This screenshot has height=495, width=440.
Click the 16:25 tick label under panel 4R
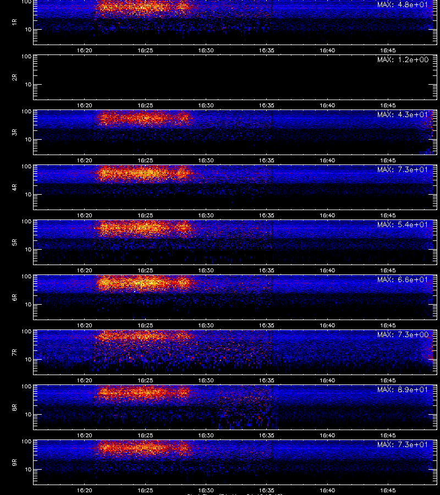coord(145,215)
